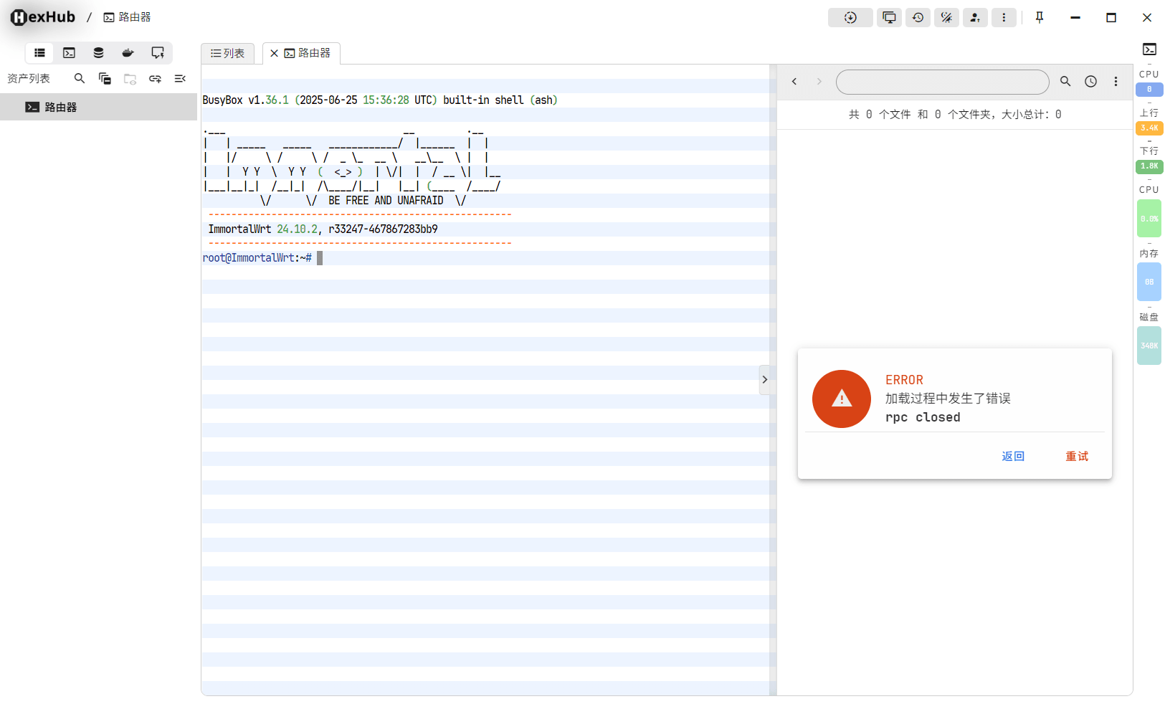
Task: Click the monitor screens icon in title bar
Action: pos(889,18)
